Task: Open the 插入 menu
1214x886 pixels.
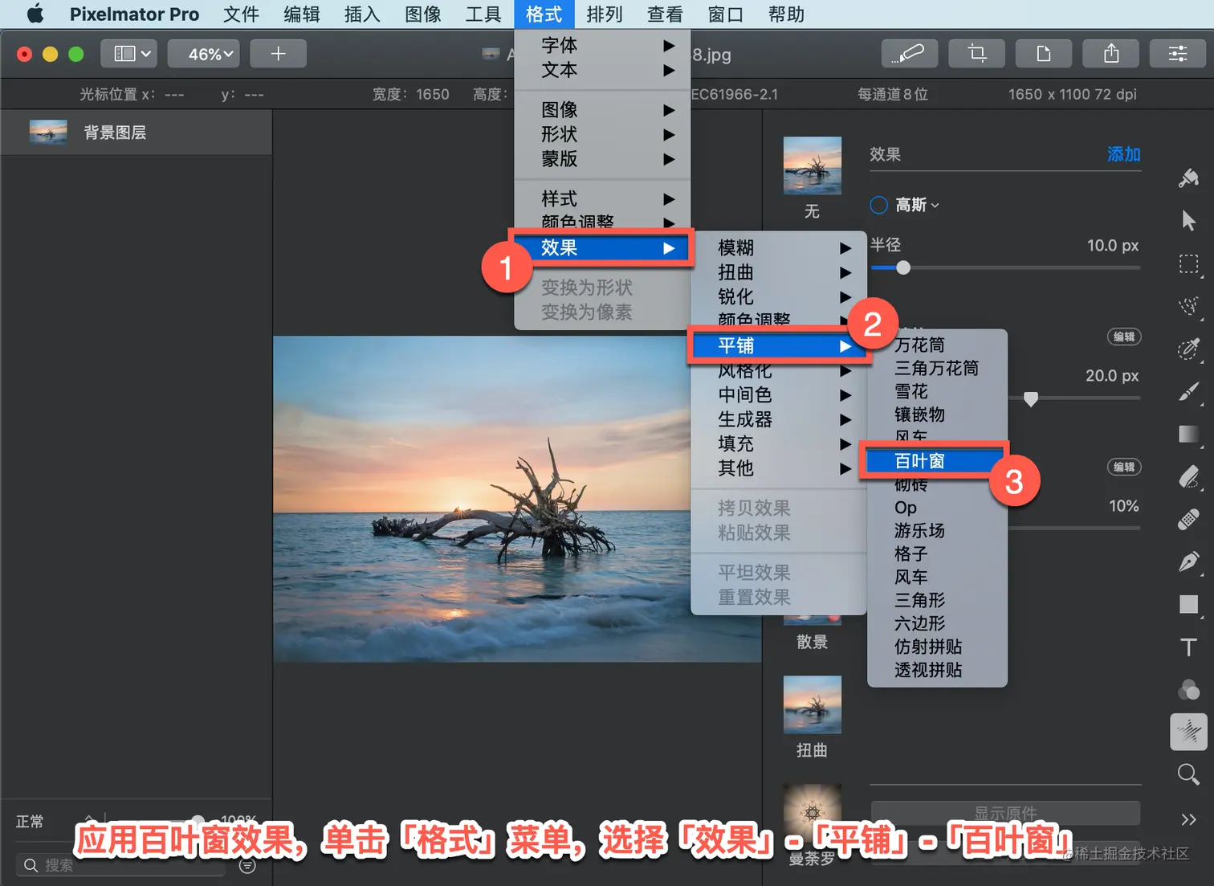Action: (x=362, y=14)
